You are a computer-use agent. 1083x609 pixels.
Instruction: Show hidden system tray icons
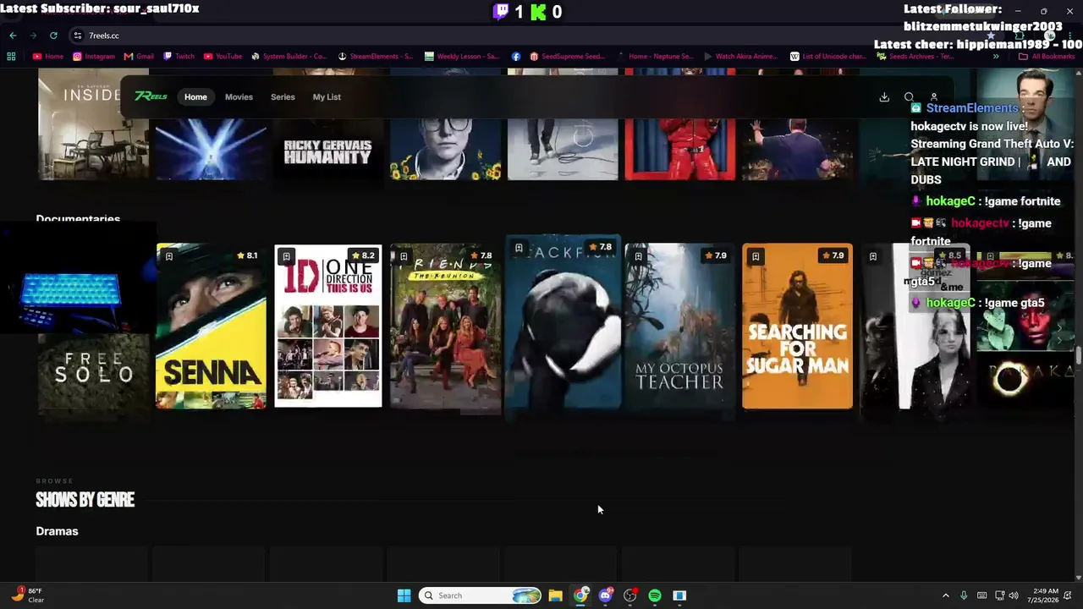coord(946,595)
